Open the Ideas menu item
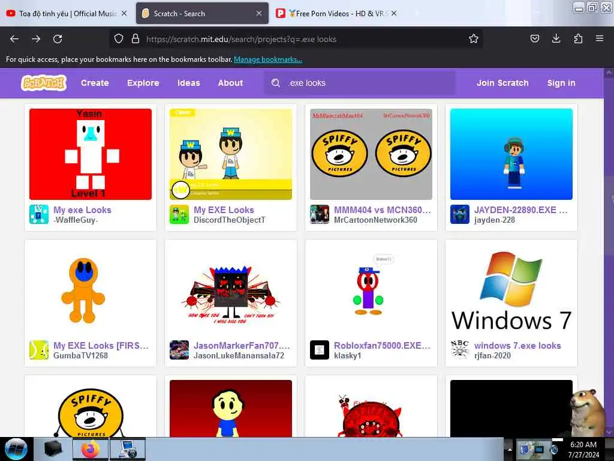614x461 pixels. coord(189,83)
